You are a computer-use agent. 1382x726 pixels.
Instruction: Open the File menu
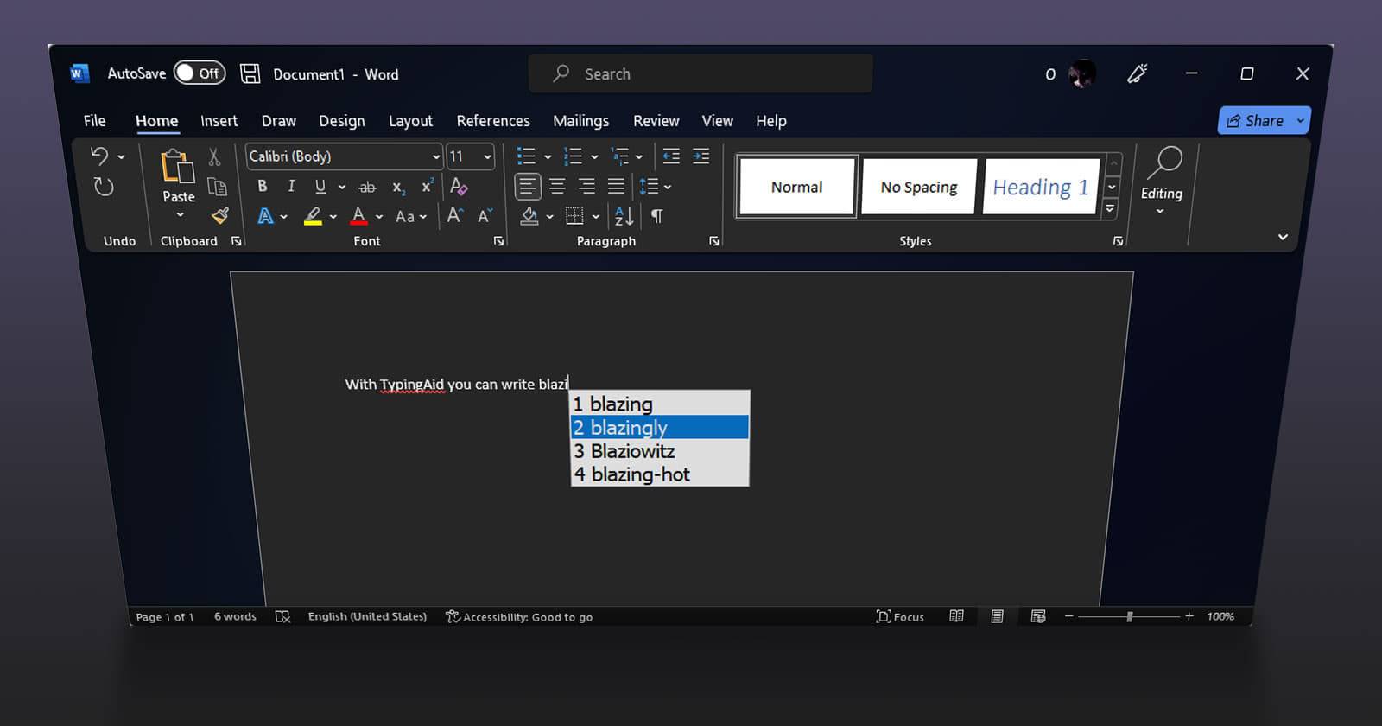point(94,121)
